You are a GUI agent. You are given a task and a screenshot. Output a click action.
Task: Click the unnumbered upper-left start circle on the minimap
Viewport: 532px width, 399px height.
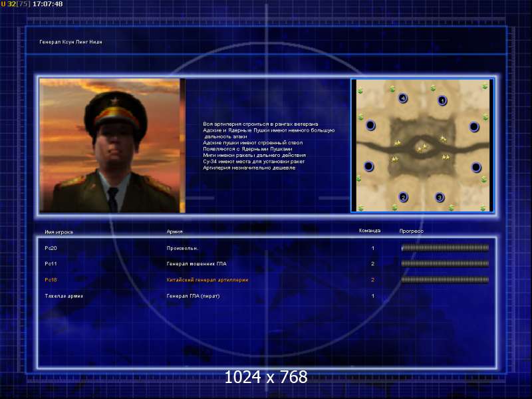[x=370, y=125]
